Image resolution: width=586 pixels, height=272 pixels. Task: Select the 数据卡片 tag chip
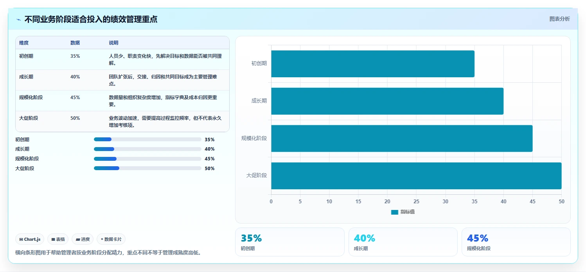click(x=111, y=239)
